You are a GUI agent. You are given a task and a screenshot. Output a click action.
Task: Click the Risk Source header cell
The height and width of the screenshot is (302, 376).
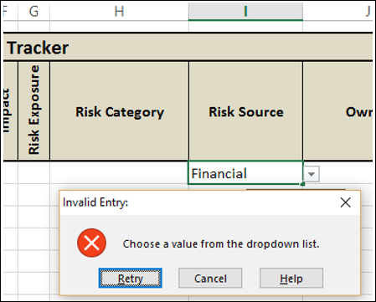[246, 111]
